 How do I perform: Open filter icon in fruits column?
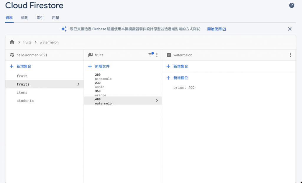click(x=151, y=55)
